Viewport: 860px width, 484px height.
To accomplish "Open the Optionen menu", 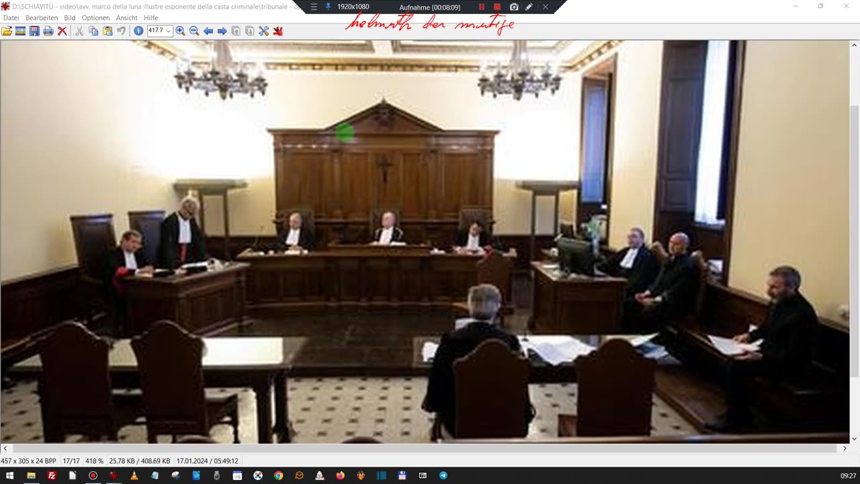I will click(95, 17).
